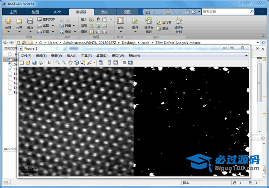Expand the 比较 dropdown arrow

coord(53,26)
